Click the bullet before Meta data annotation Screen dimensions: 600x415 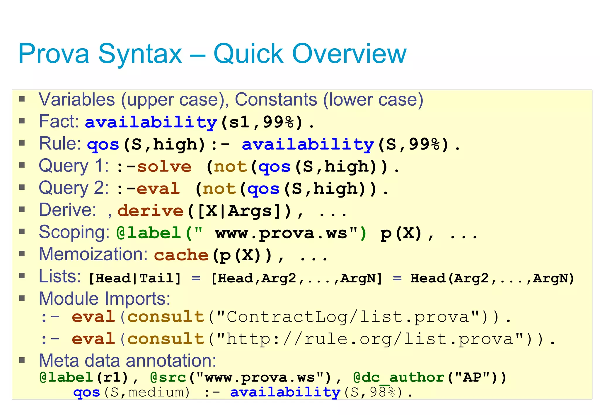click(22, 360)
